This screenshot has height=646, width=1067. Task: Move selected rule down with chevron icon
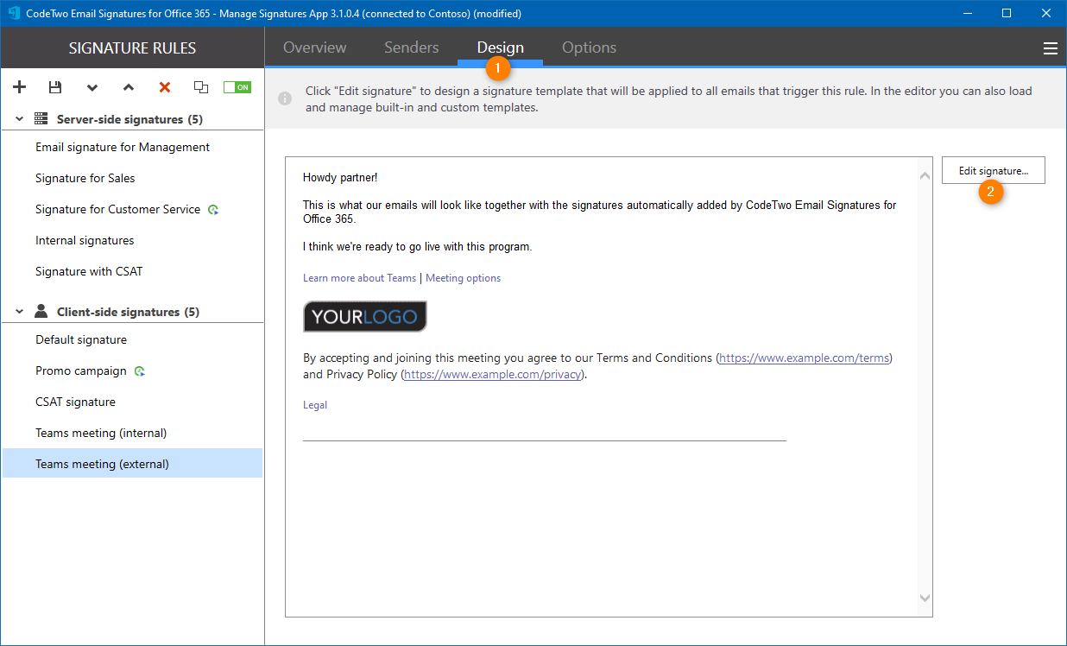pyautogui.click(x=92, y=87)
